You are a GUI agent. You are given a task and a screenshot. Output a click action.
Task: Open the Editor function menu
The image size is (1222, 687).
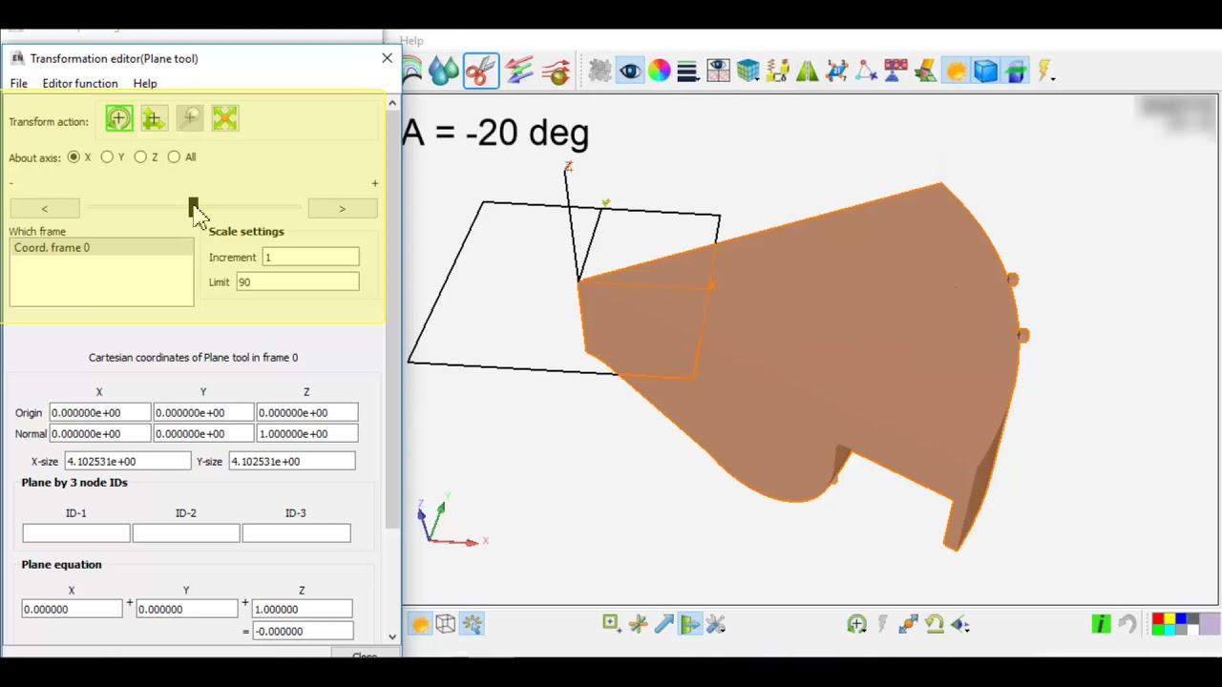[x=80, y=84]
